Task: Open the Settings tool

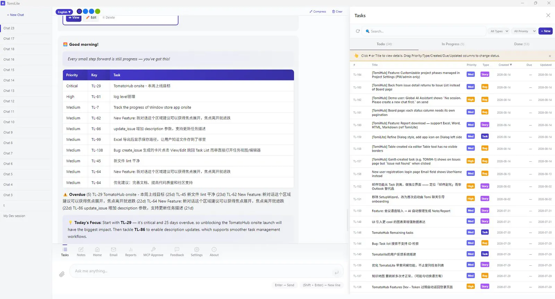Action: point(197,252)
